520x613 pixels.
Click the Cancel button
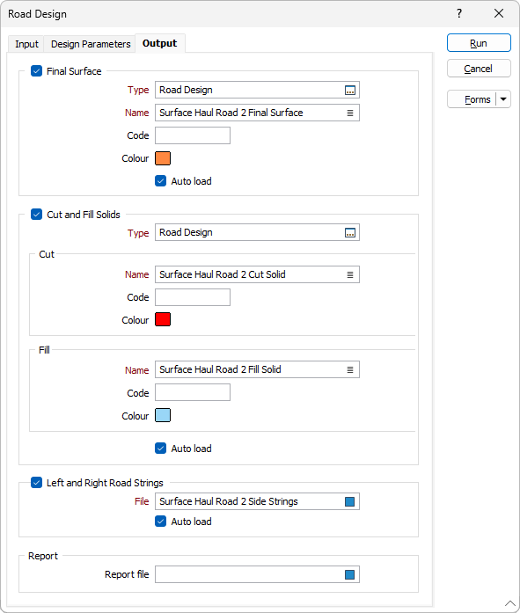479,69
